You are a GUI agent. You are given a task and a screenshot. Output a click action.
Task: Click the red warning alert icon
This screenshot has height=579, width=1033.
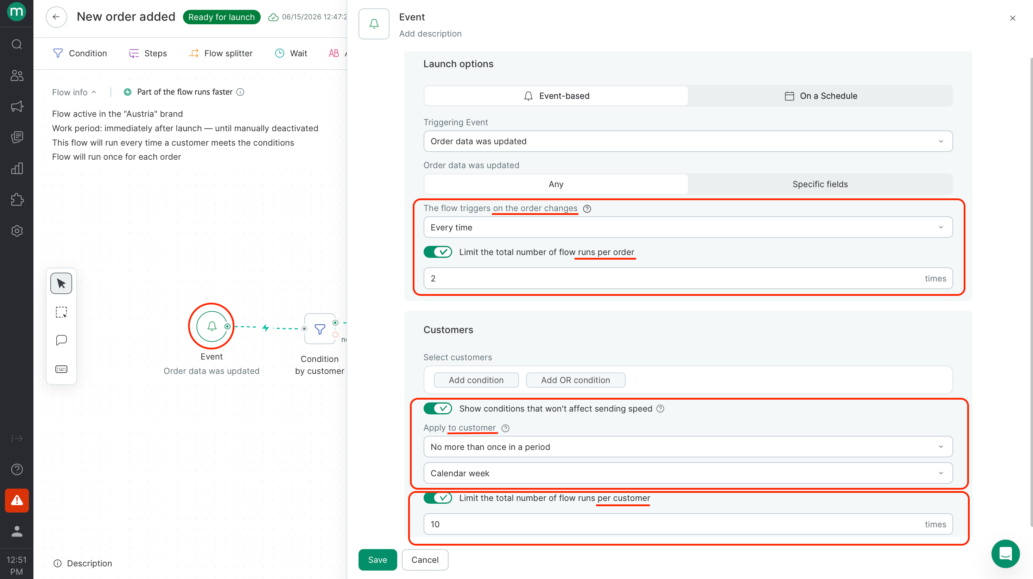tap(17, 500)
